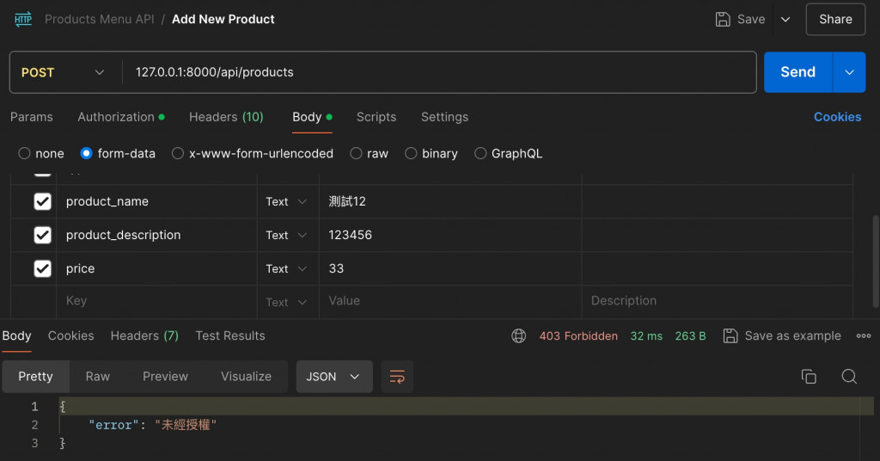Click the empty Description input cell

coord(718,301)
